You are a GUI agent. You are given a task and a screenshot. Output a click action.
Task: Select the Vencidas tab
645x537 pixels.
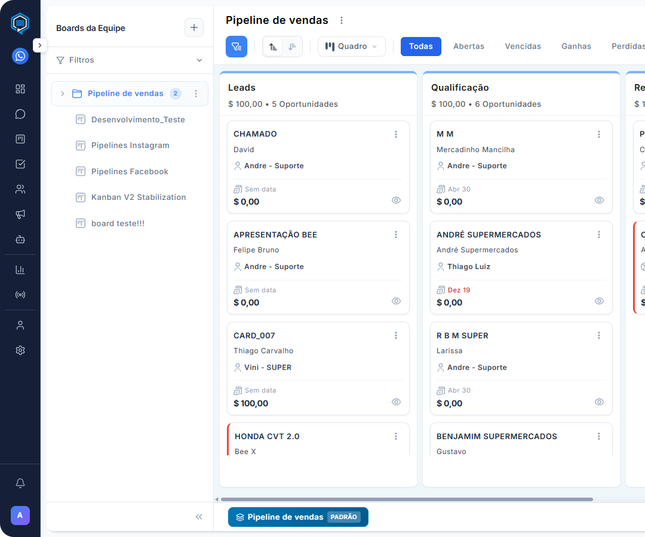point(523,47)
